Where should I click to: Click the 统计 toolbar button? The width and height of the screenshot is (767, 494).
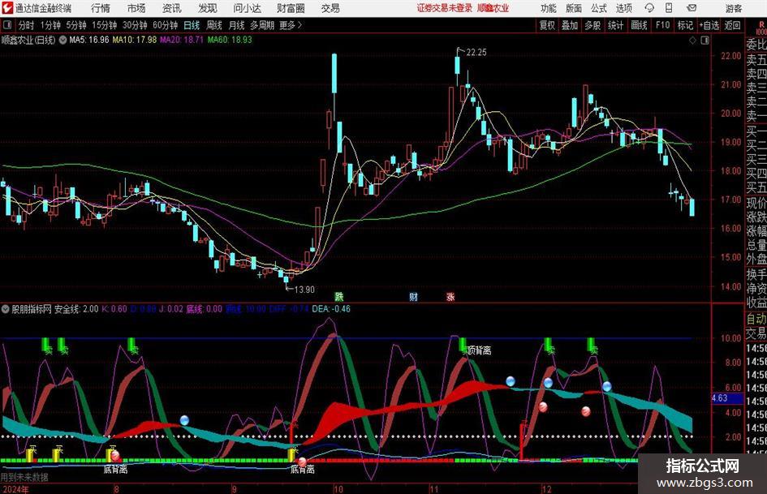(615, 25)
